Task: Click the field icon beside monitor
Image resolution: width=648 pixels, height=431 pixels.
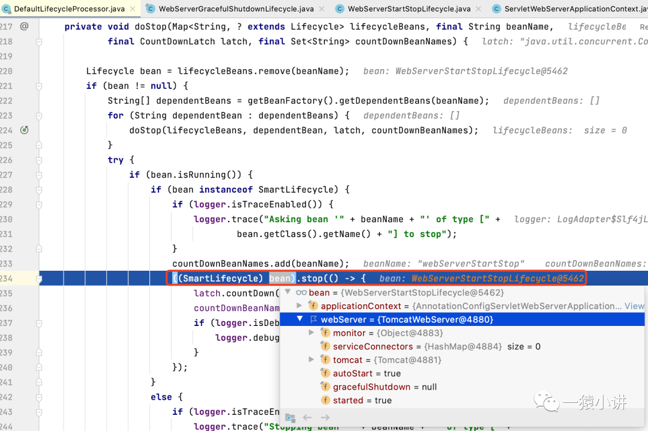Action: (x=325, y=333)
